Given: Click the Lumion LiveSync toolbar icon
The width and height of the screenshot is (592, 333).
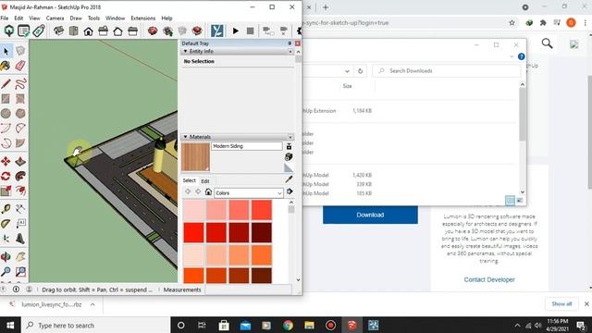Looking at the screenshot, I should (217, 31).
